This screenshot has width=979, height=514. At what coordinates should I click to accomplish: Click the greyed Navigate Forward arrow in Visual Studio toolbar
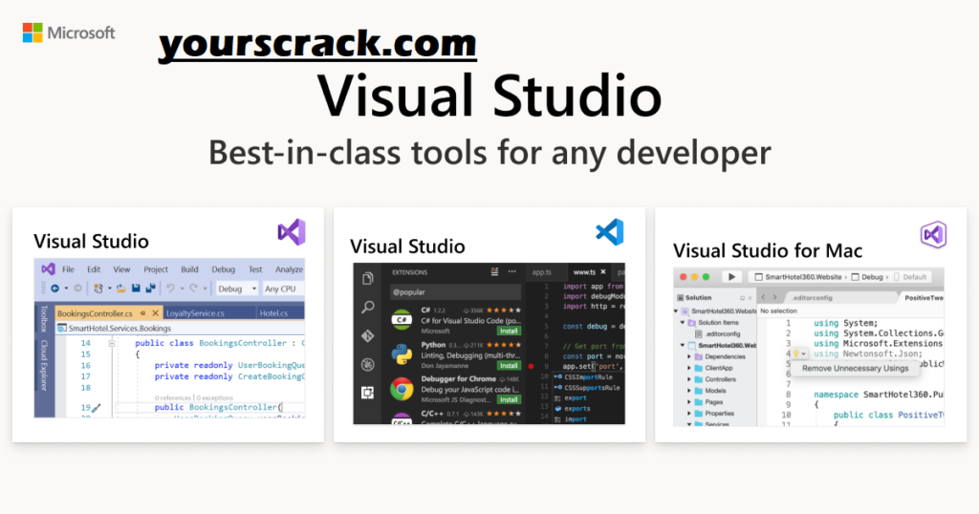tap(77, 289)
